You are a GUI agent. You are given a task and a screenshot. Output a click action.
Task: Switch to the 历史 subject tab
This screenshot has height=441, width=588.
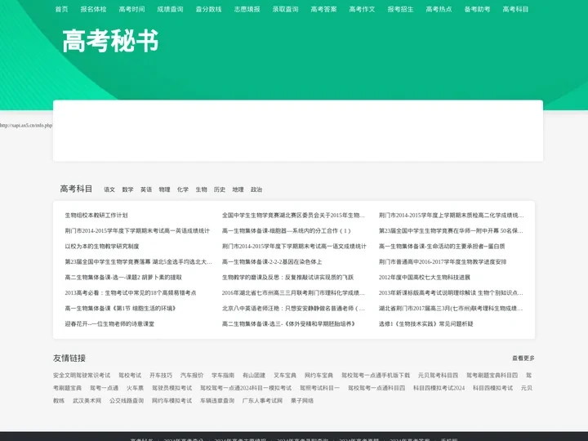(220, 189)
